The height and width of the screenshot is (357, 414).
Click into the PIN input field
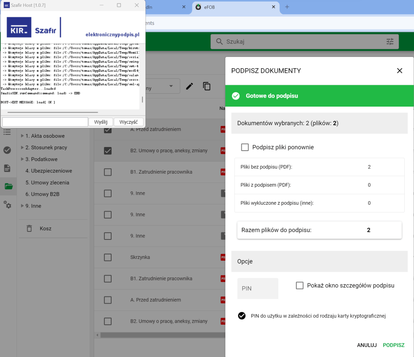pyautogui.click(x=258, y=288)
